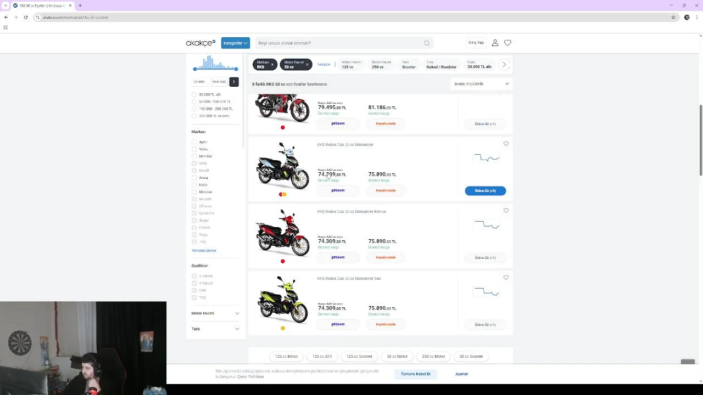Check the Arora brand checkbox
This screenshot has height=395, width=703.
[194, 178]
